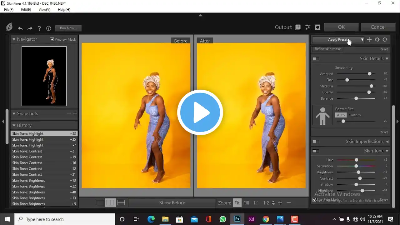The width and height of the screenshot is (400, 225).
Task: Switch to top-bottom split view icon
Action: [121, 202]
